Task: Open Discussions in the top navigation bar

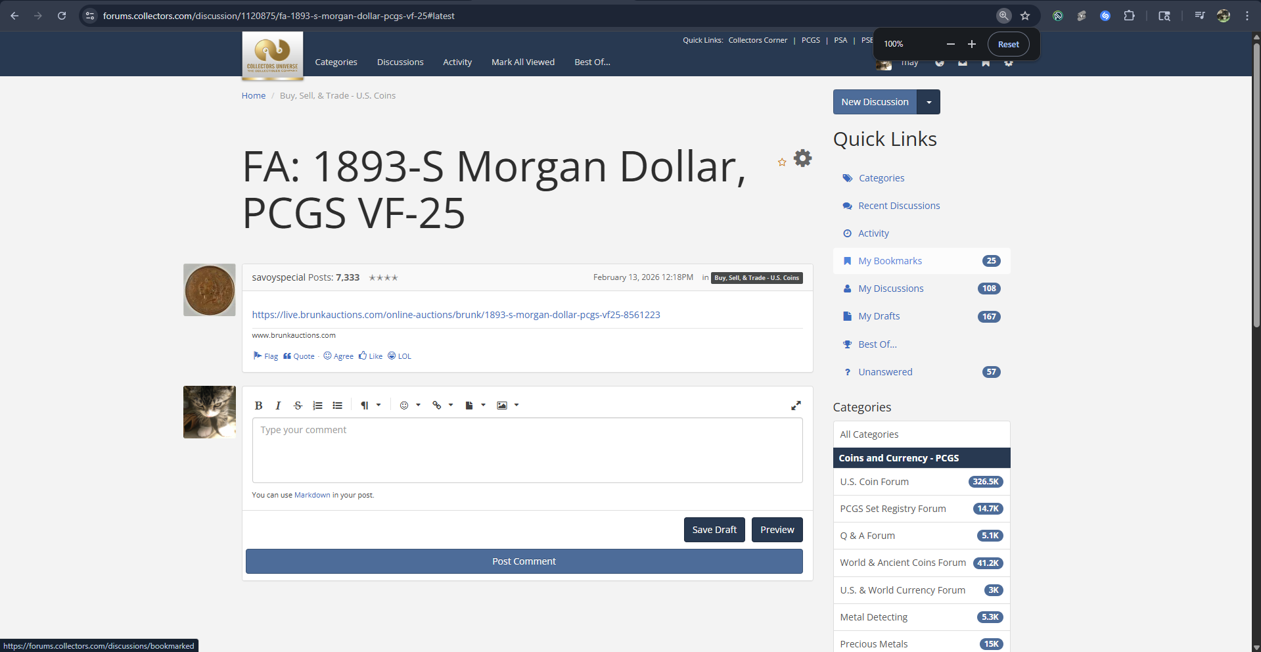Action: pos(400,62)
